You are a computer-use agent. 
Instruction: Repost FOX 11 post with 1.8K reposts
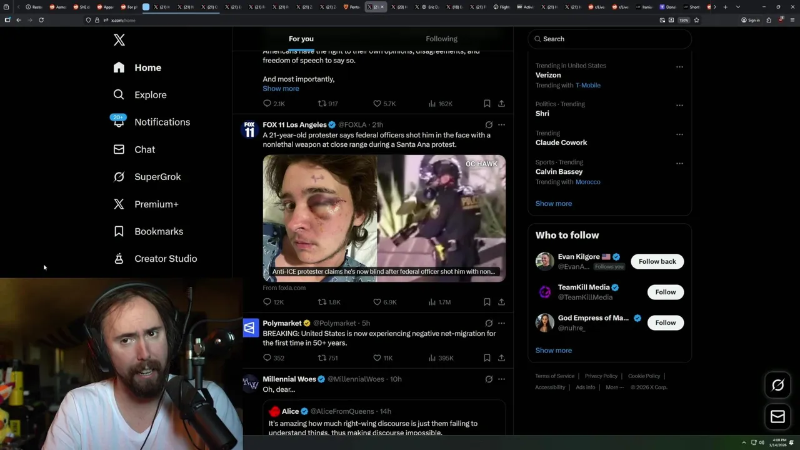click(x=329, y=302)
